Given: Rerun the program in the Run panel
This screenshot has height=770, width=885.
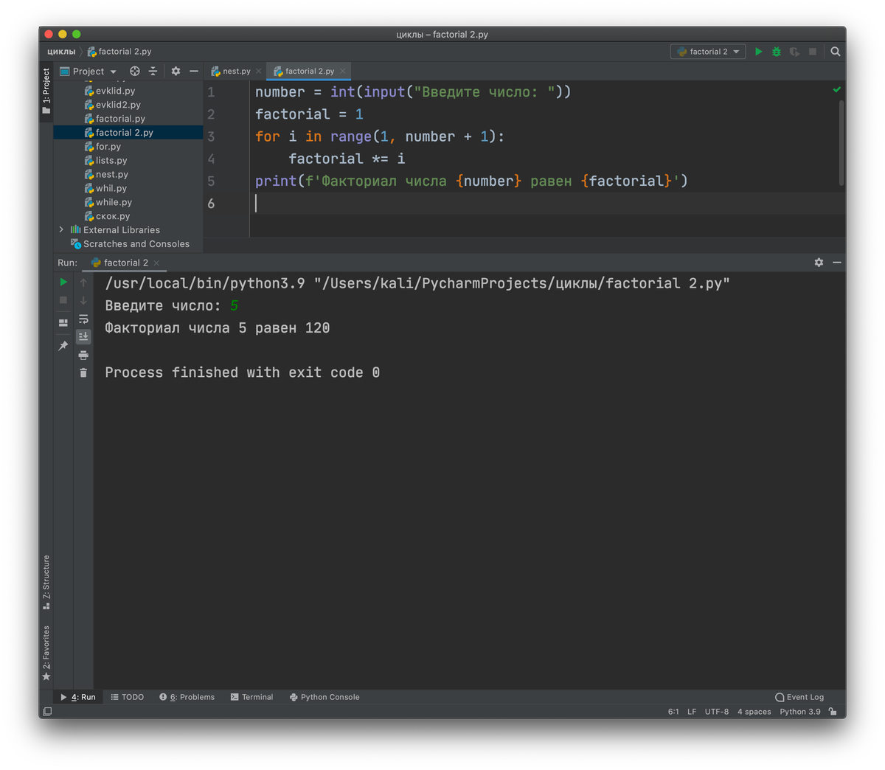Looking at the screenshot, I should [63, 282].
